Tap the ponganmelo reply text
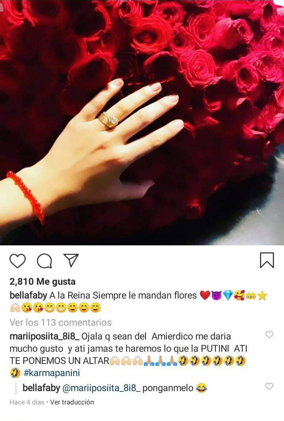This screenshot has width=284, height=421. pyautogui.click(x=168, y=388)
